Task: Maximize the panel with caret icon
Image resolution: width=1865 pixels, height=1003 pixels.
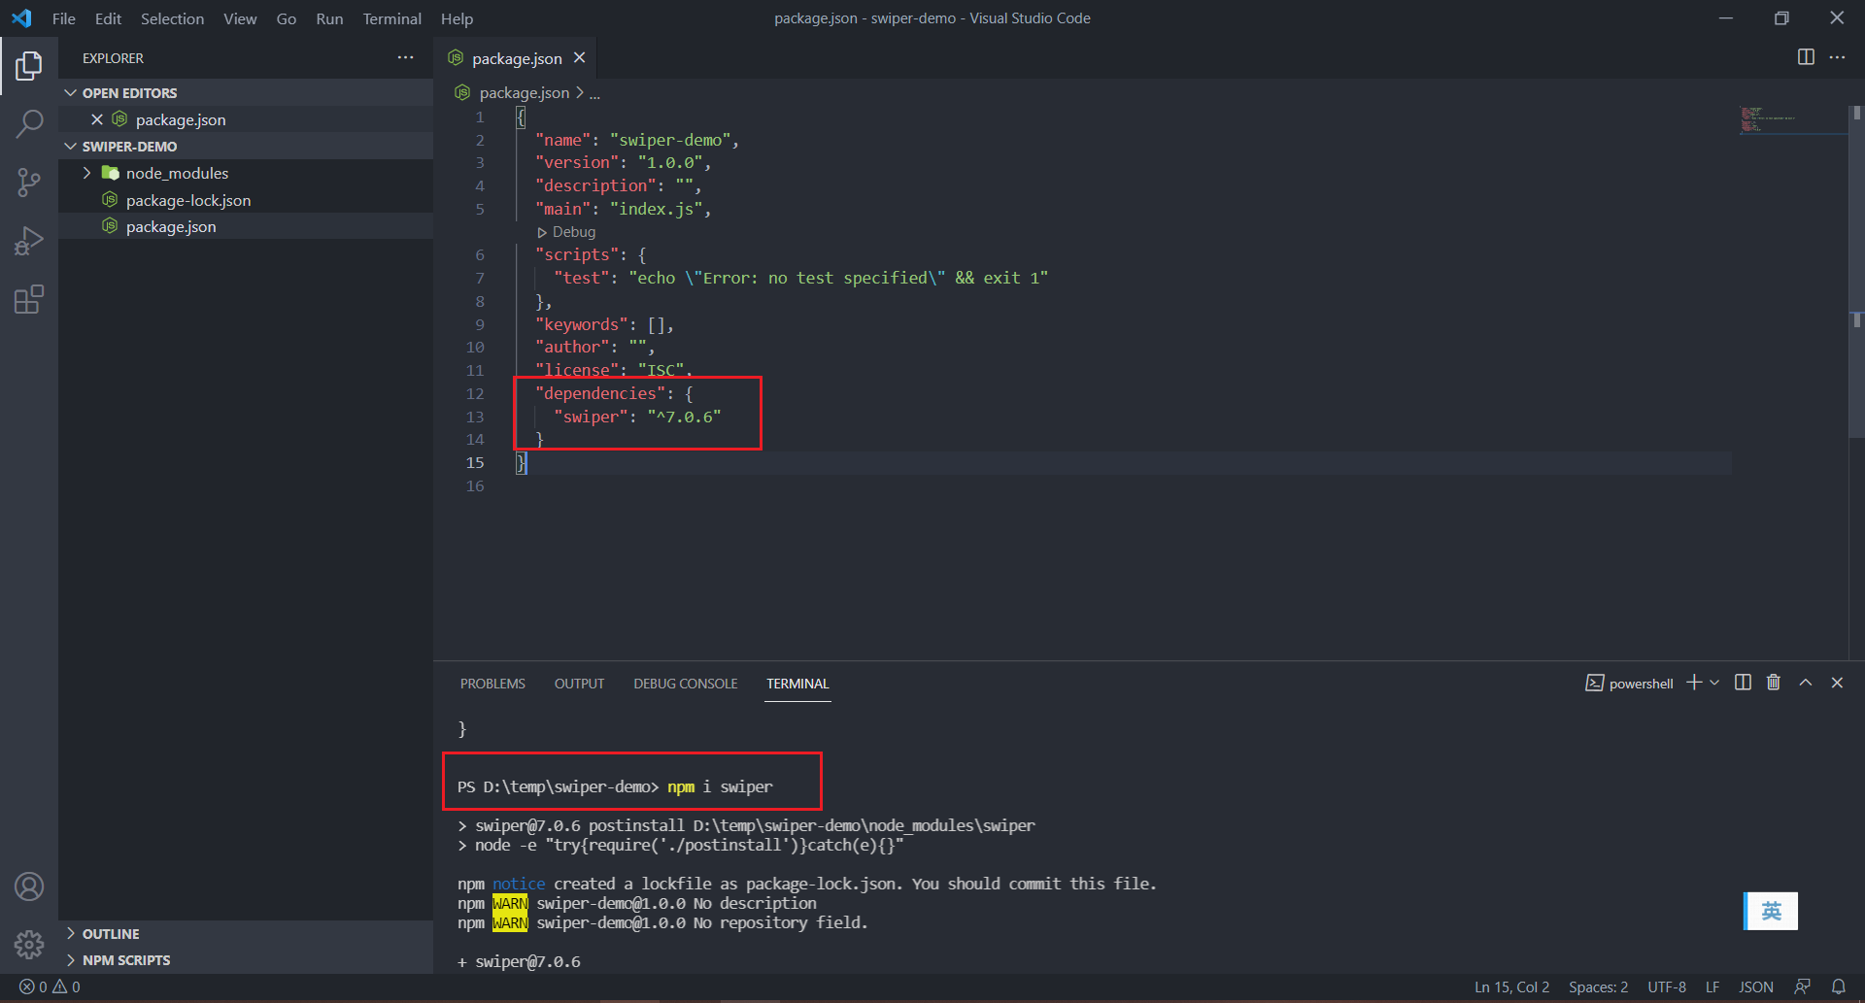Action: (1806, 683)
